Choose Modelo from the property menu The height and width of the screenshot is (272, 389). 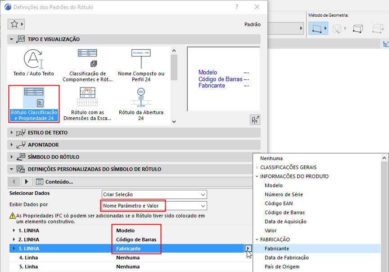click(274, 185)
